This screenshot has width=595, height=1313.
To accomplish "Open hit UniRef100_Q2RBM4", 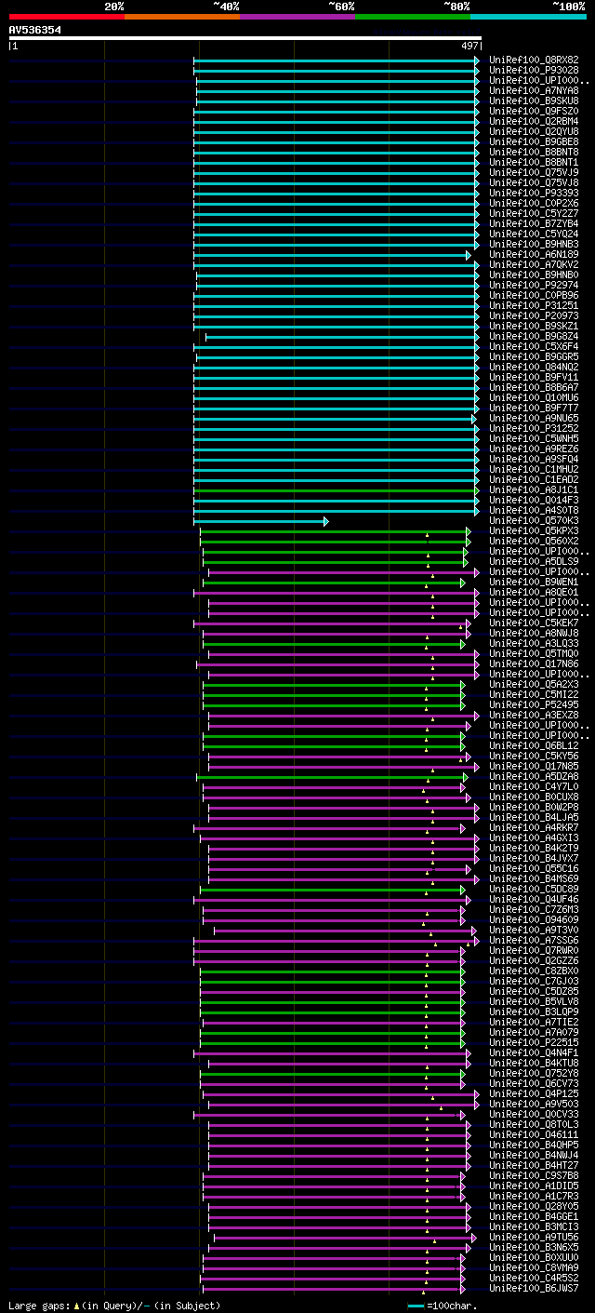I will (534, 122).
